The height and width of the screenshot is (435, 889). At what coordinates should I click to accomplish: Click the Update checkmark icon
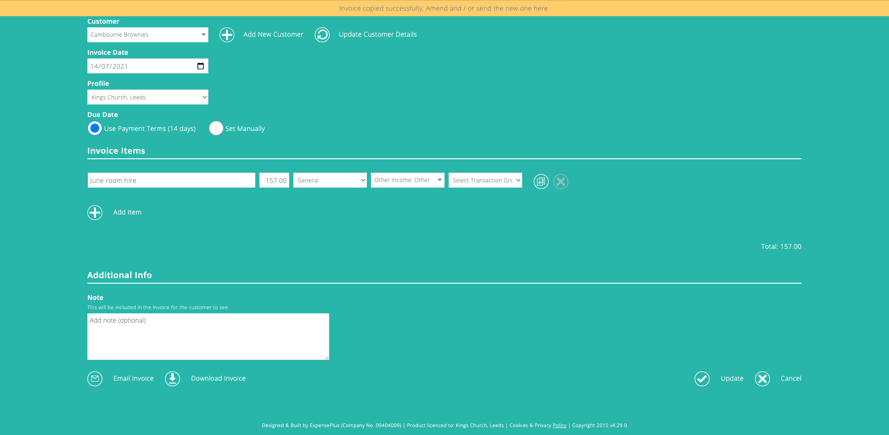pos(702,378)
